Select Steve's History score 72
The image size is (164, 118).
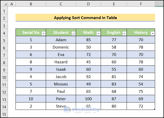click(141, 106)
